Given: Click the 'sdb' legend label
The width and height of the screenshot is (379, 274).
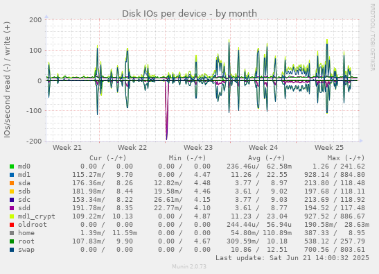Looking at the screenshot, I should [x=24, y=191].
